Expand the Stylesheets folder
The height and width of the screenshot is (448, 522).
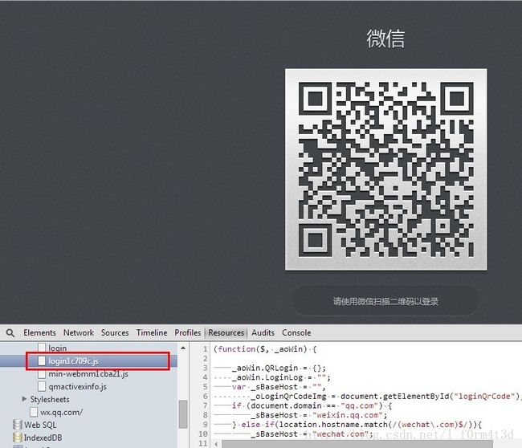(24, 399)
